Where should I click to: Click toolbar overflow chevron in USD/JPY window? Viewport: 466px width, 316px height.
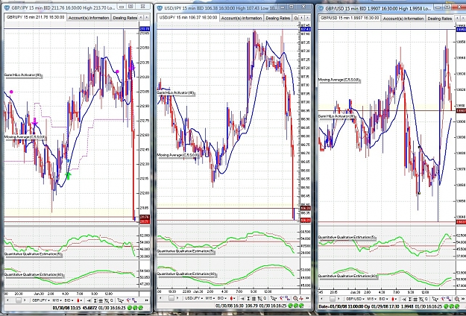point(307,298)
